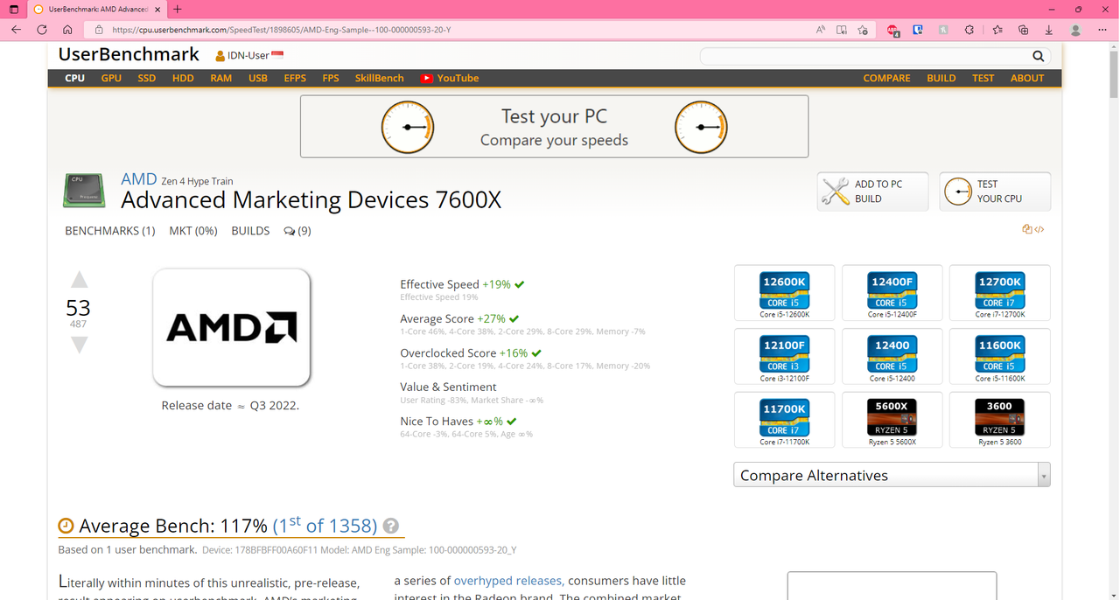Image resolution: width=1120 pixels, height=600 pixels.
Task: Click the site search input field
Action: (x=864, y=56)
